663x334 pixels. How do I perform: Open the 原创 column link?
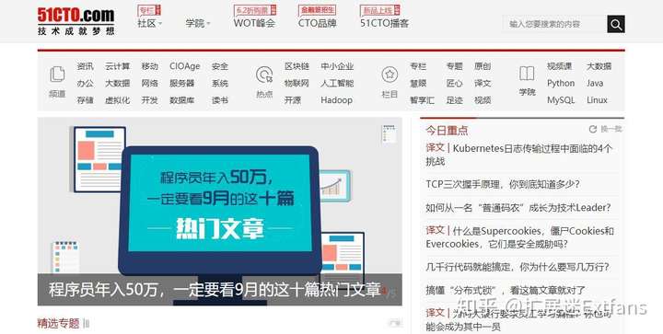coord(483,66)
